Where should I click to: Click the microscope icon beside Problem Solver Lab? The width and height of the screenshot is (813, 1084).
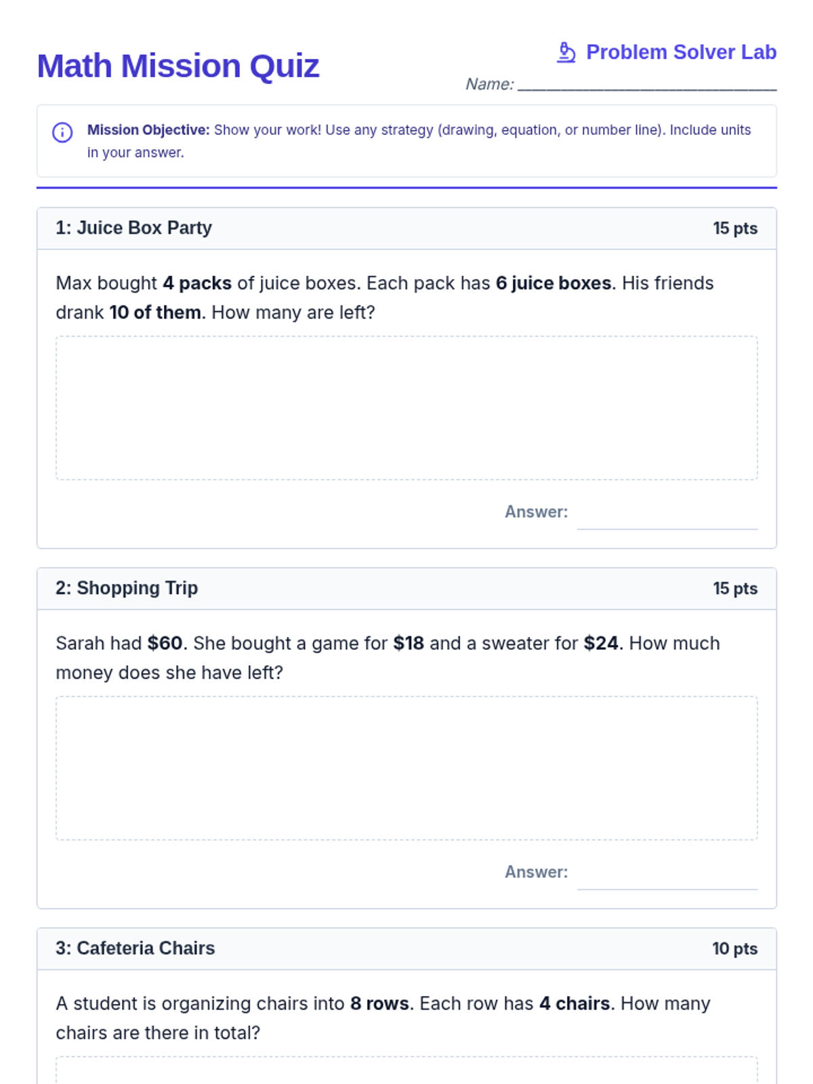[566, 52]
